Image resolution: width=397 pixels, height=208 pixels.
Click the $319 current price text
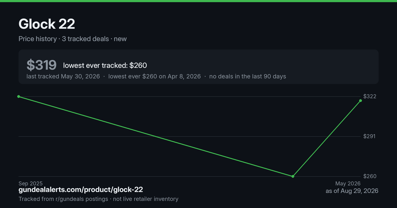41,65
